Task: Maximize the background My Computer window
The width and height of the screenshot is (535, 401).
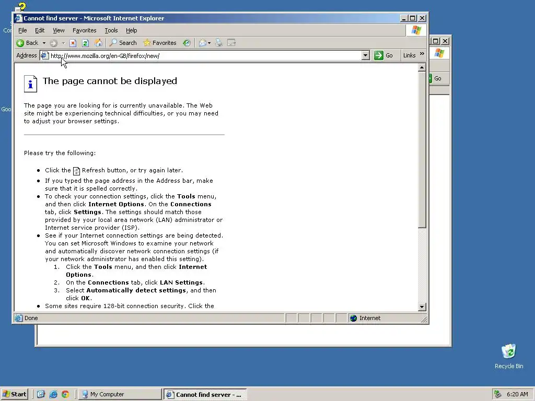Action: 436,41
